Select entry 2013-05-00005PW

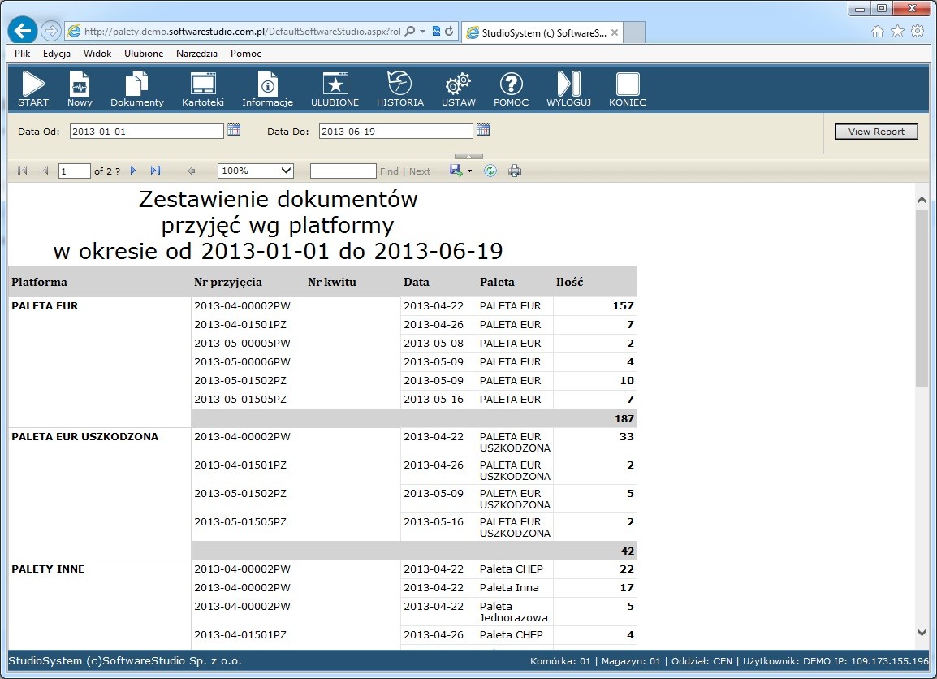tap(242, 343)
